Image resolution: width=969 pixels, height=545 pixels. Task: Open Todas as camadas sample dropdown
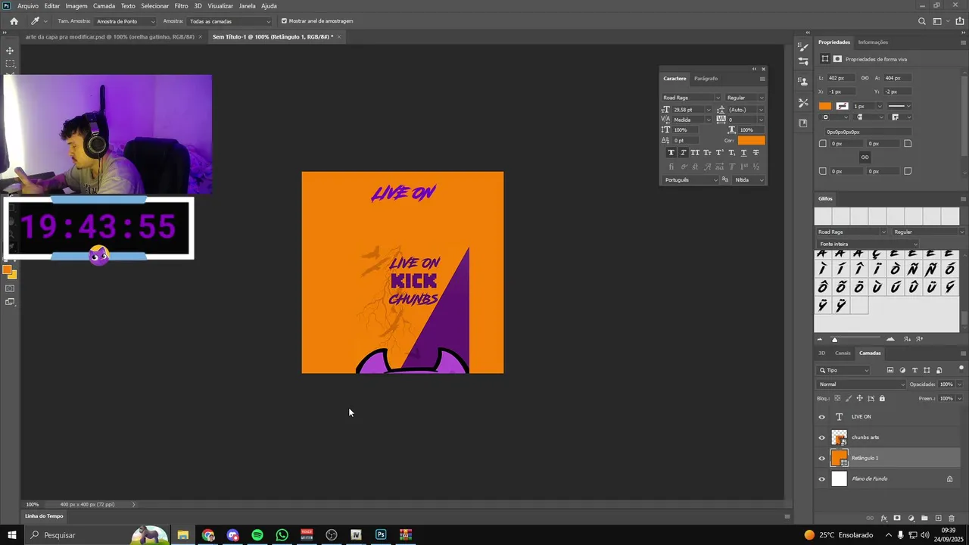(229, 21)
